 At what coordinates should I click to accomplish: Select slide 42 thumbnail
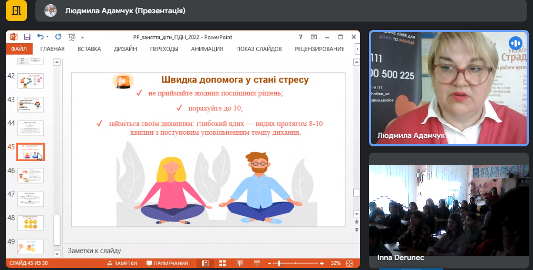coord(31,81)
